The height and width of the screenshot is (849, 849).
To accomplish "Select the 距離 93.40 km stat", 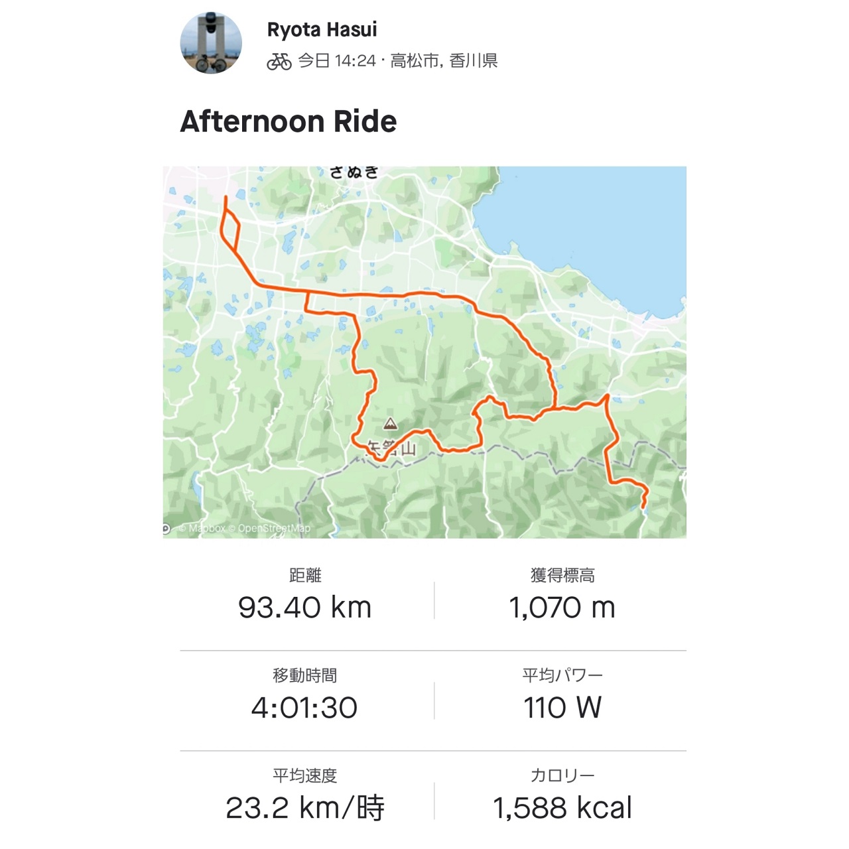I will 305,594.
